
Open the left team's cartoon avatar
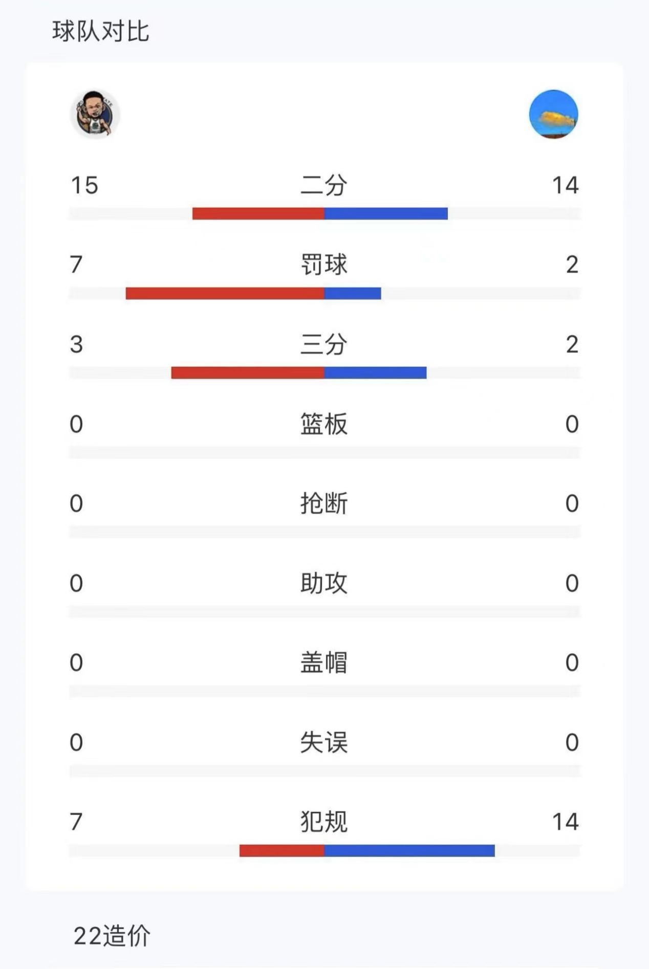coord(95,115)
